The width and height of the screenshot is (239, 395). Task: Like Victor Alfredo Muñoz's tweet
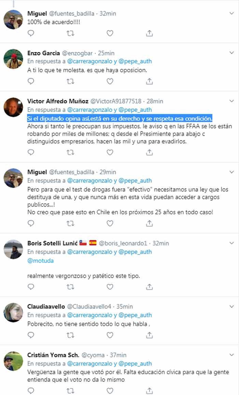tap(110, 152)
